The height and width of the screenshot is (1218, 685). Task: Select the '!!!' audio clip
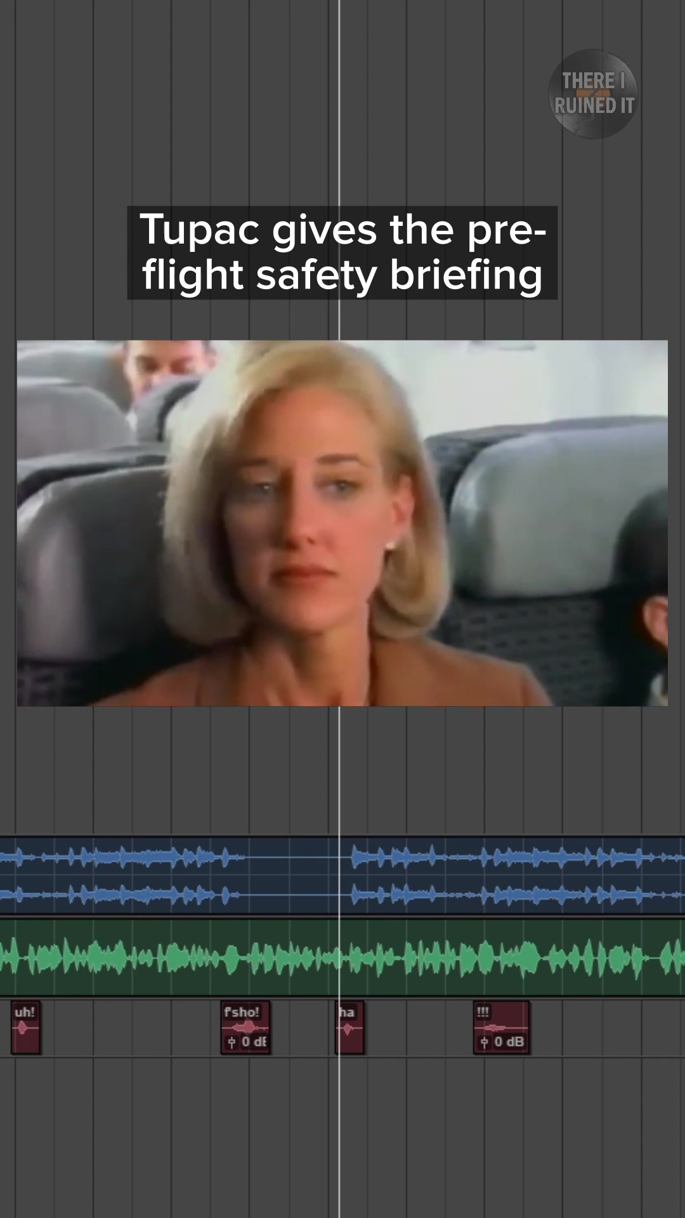tap(501, 1028)
